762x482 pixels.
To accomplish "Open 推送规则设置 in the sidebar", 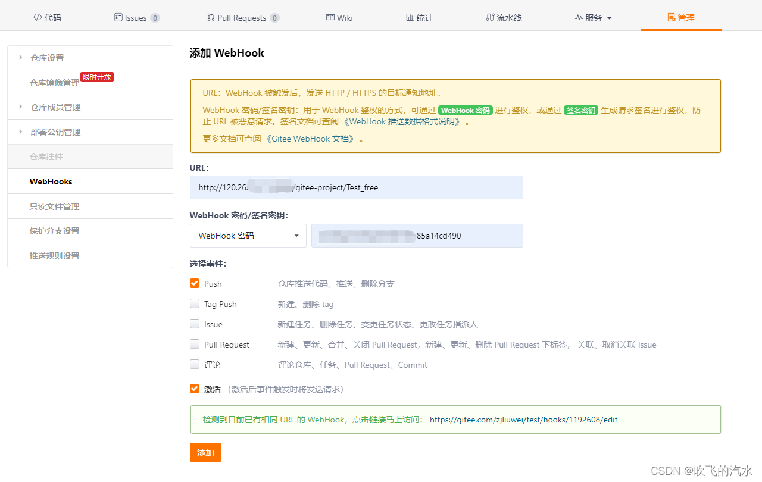I will pyautogui.click(x=90, y=256).
